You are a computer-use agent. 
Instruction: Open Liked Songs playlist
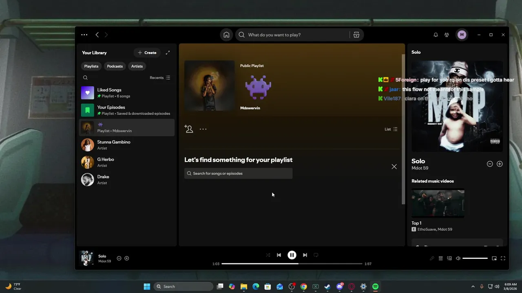click(x=126, y=93)
